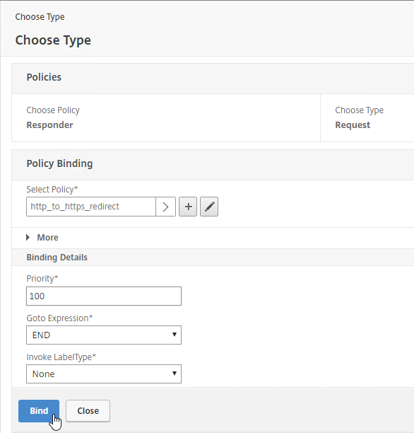Click the Invoke LabelType field label
The width and height of the screenshot is (414, 433).
point(61,357)
